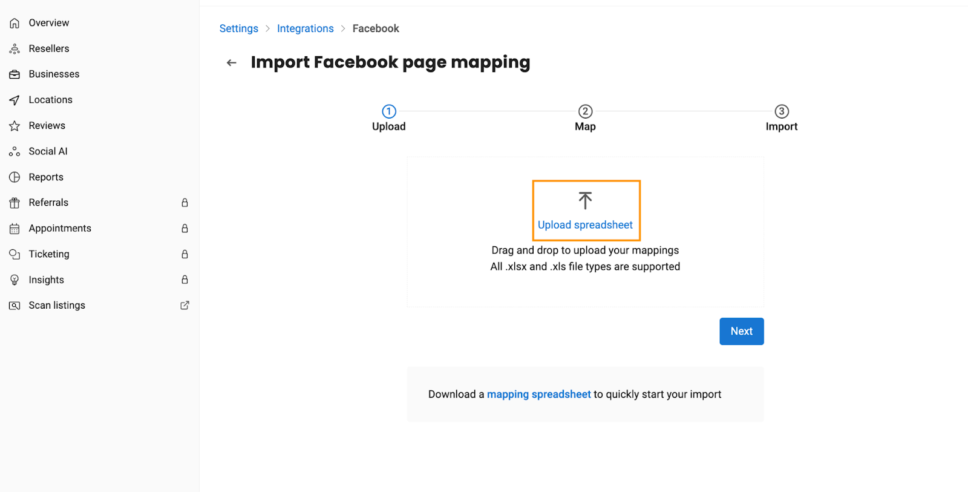Click the Map step label
Viewport: 968px width, 492px height.
[x=585, y=126]
